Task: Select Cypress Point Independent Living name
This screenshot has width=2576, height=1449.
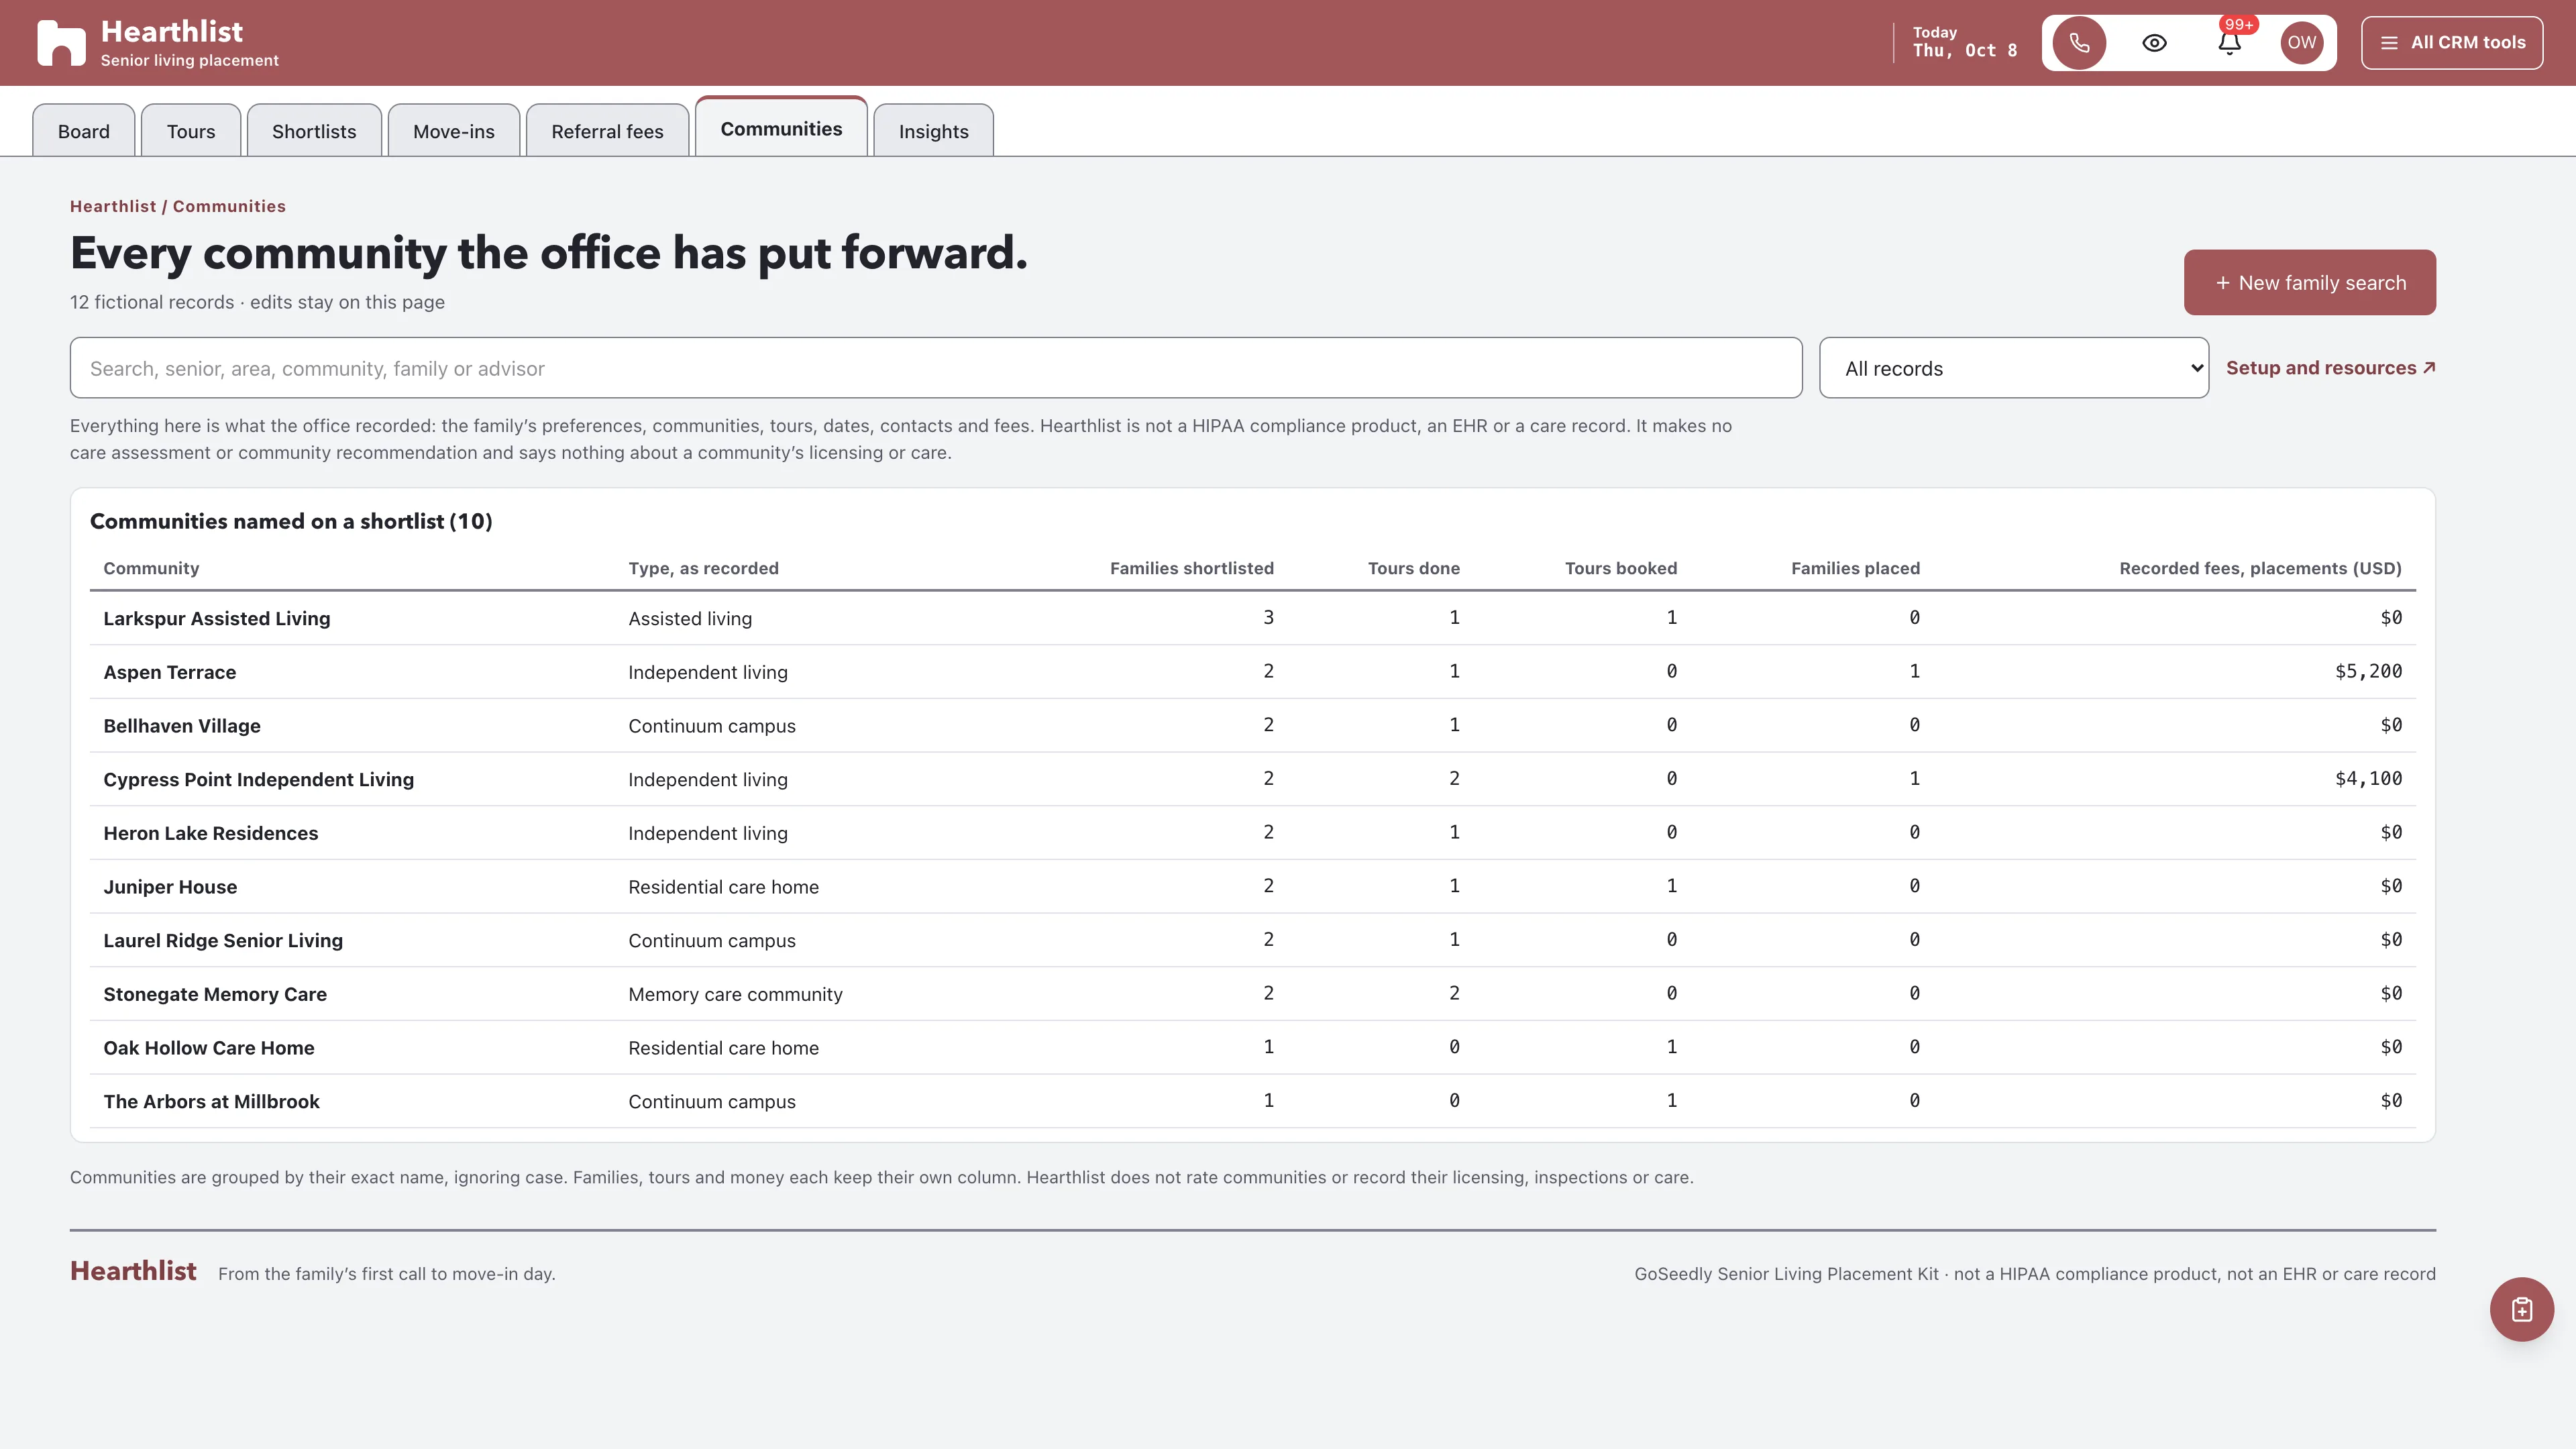Action: pyautogui.click(x=258, y=779)
